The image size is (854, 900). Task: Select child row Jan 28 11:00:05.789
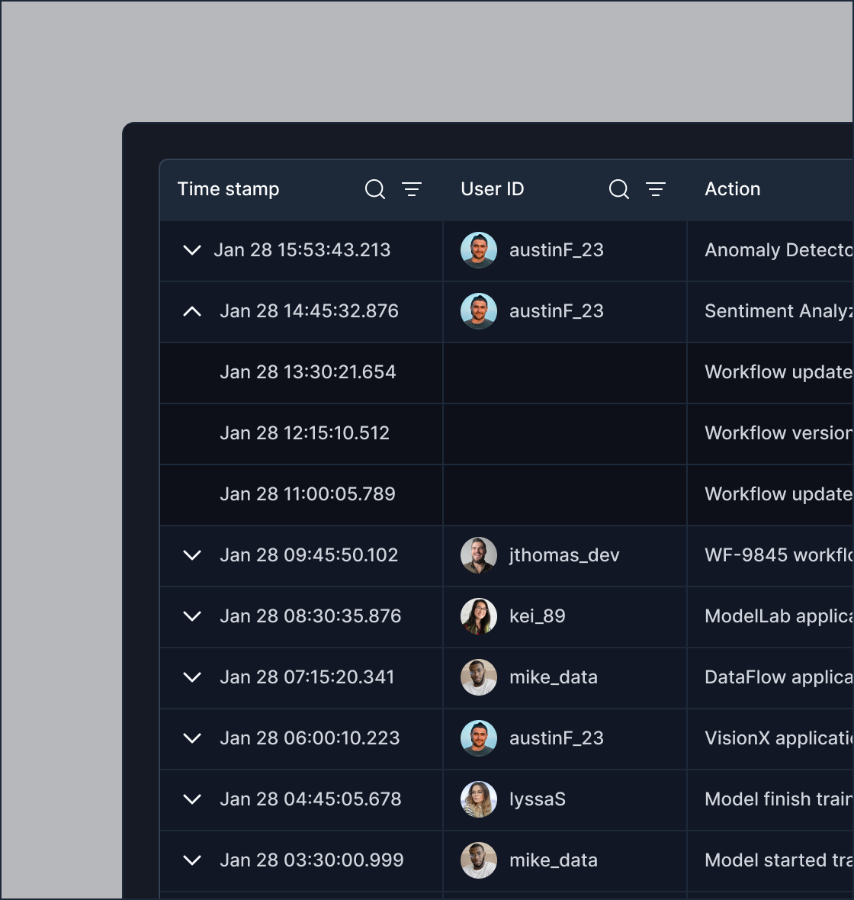(x=307, y=494)
